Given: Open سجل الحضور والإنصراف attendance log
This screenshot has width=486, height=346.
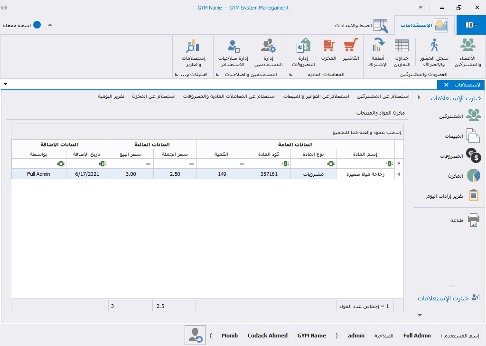Looking at the screenshot, I should tap(434, 52).
